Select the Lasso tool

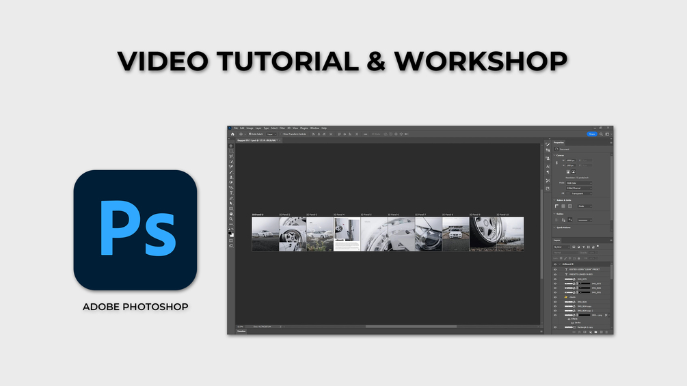click(x=231, y=156)
